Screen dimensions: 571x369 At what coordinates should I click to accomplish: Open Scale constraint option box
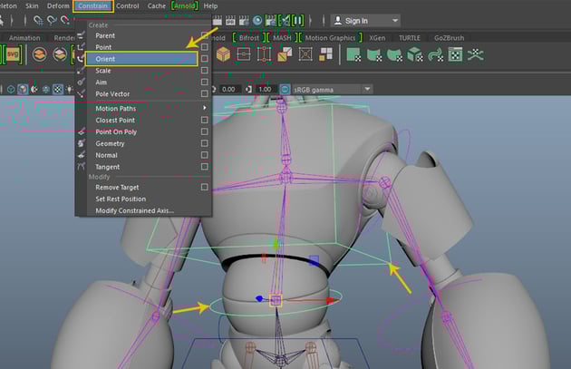(x=205, y=71)
